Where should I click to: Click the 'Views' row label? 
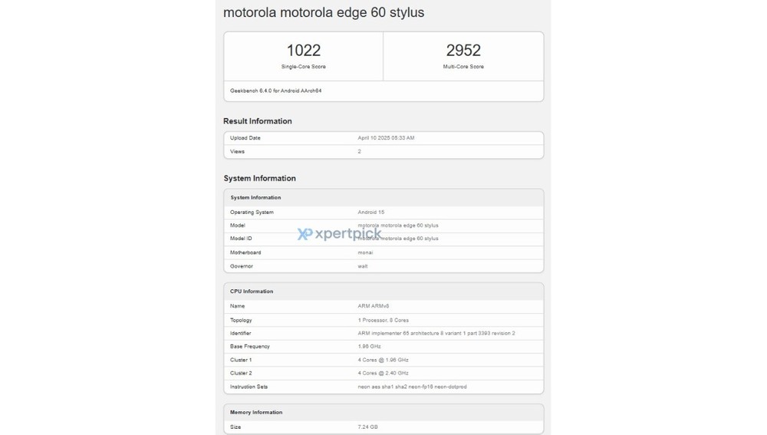(237, 152)
